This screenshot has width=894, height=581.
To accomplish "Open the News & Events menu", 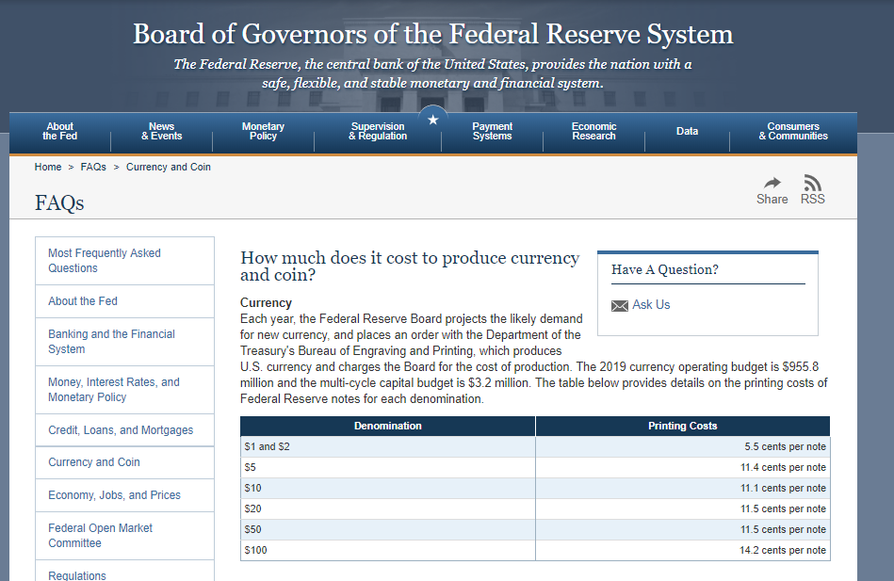I will [x=162, y=131].
